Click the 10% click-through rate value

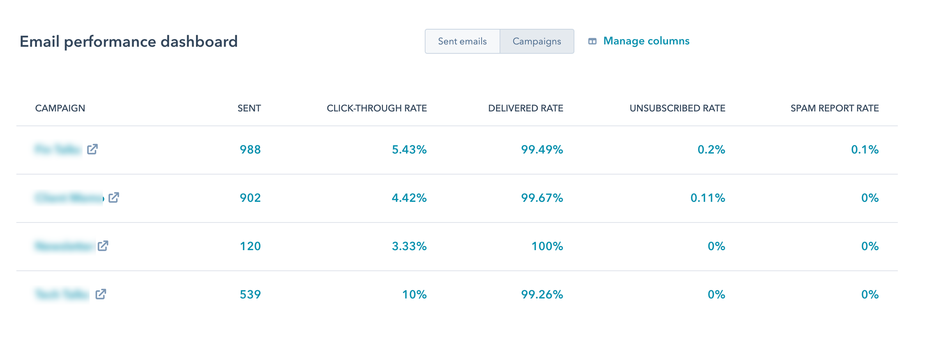tap(414, 295)
